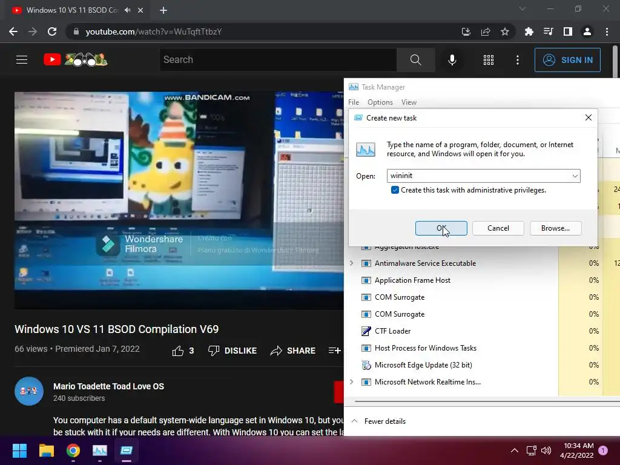Image resolution: width=620 pixels, height=465 pixels.
Task: Click the SHARE button under the video
Action: (292, 351)
